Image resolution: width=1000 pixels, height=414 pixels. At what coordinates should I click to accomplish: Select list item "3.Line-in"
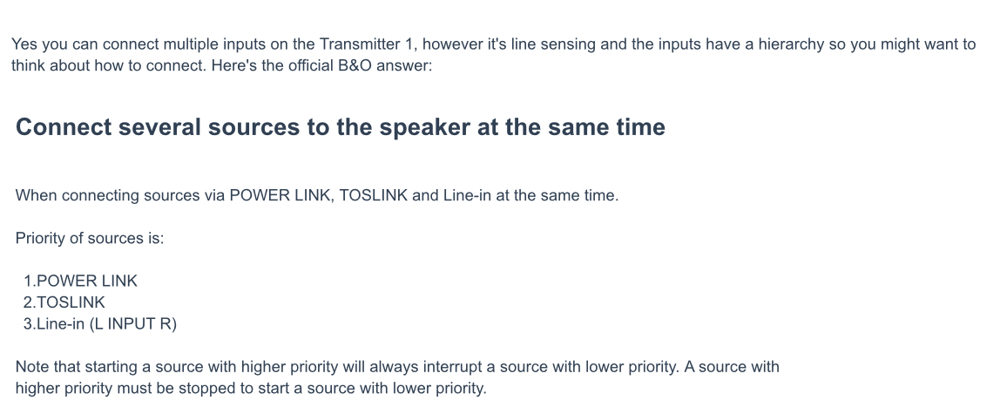(x=54, y=324)
